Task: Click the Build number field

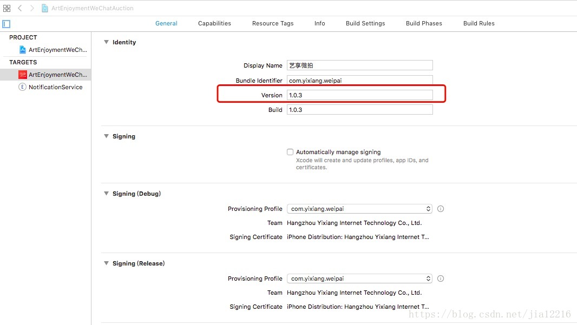Action: coord(360,110)
